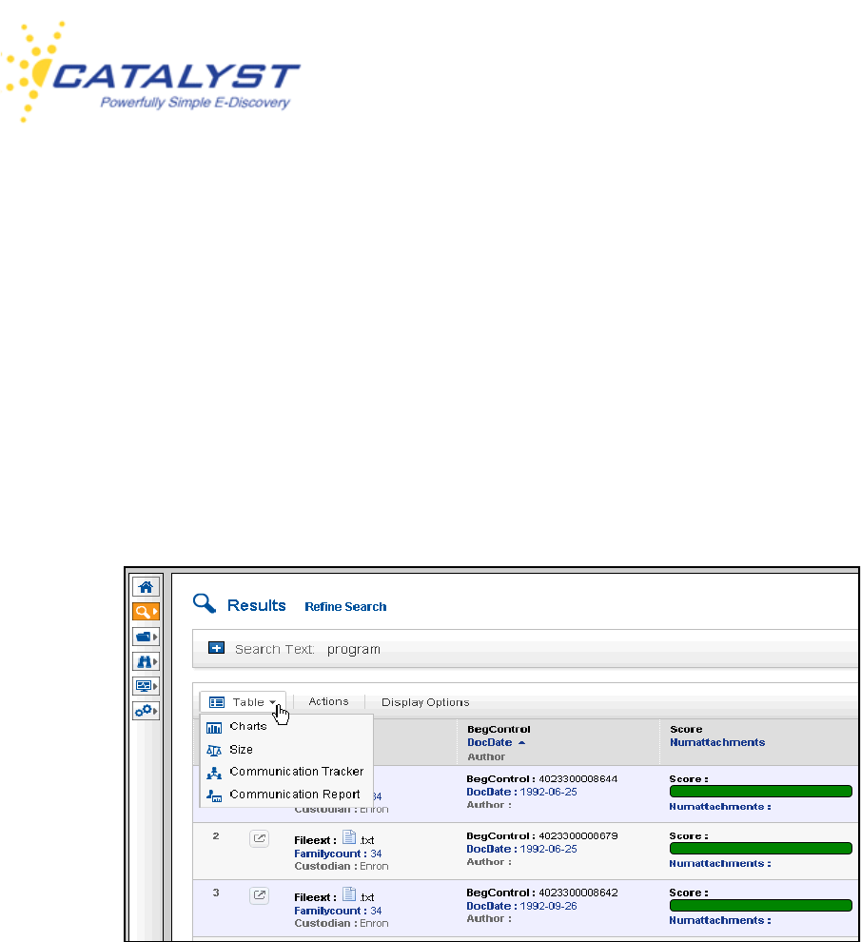Sort by the DocDate column header
The width and height of the screenshot is (861, 942).
(490, 742)
